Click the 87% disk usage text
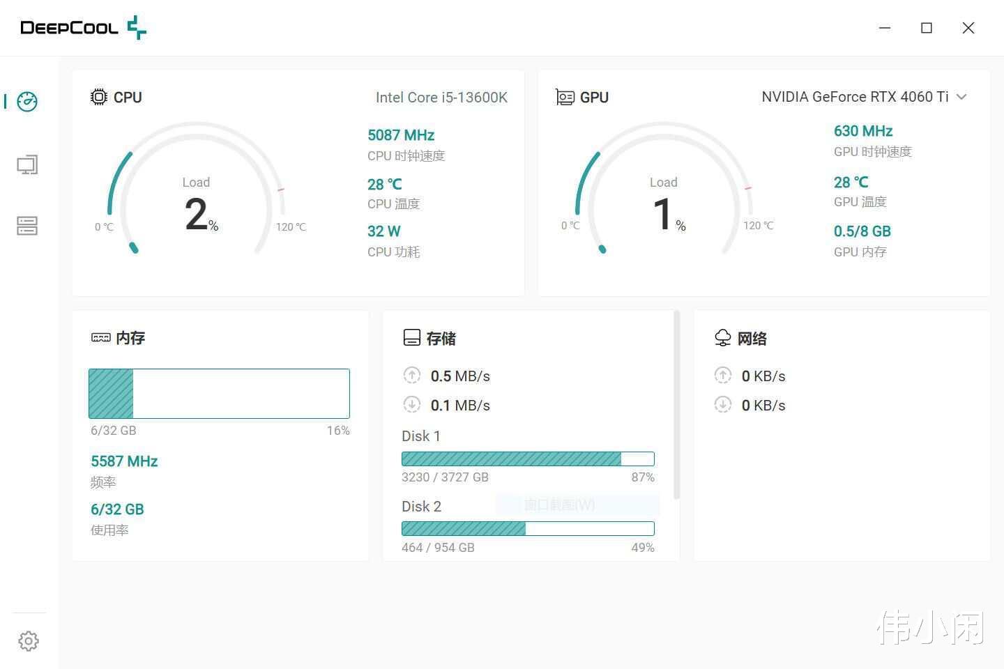The height and width of the screenshot is (669, 1004). coord(643,477)
